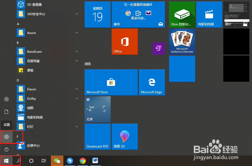Open the user account icon

point(7,99)
